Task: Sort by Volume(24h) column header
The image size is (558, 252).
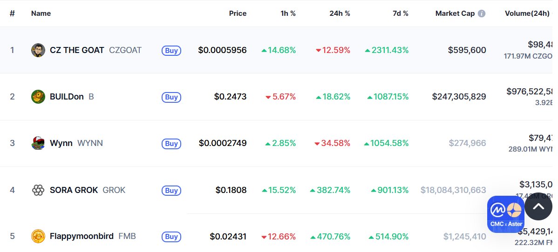Action: coord(527,13)
